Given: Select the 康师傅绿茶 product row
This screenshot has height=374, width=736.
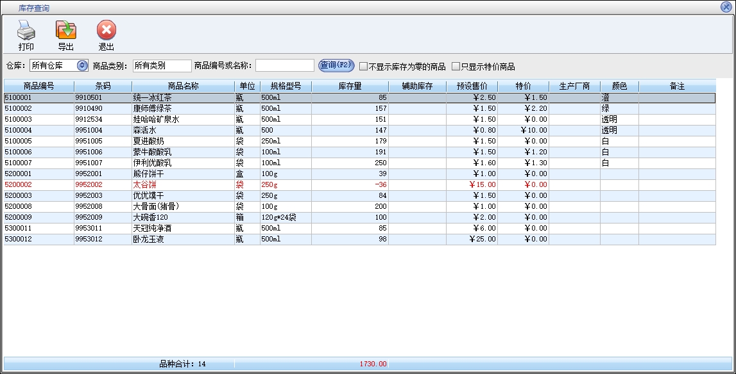Looking at the screenshot, I should tap(183, 109).
